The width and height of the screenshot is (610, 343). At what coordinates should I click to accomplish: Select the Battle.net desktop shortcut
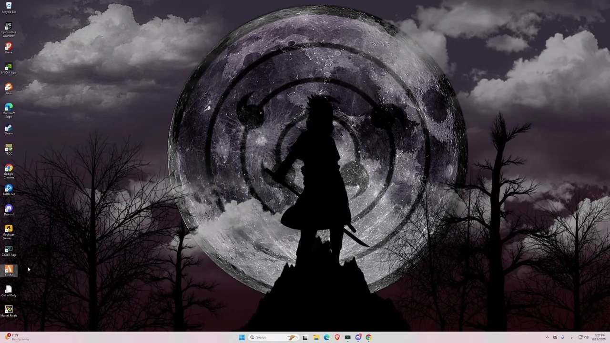9,190
